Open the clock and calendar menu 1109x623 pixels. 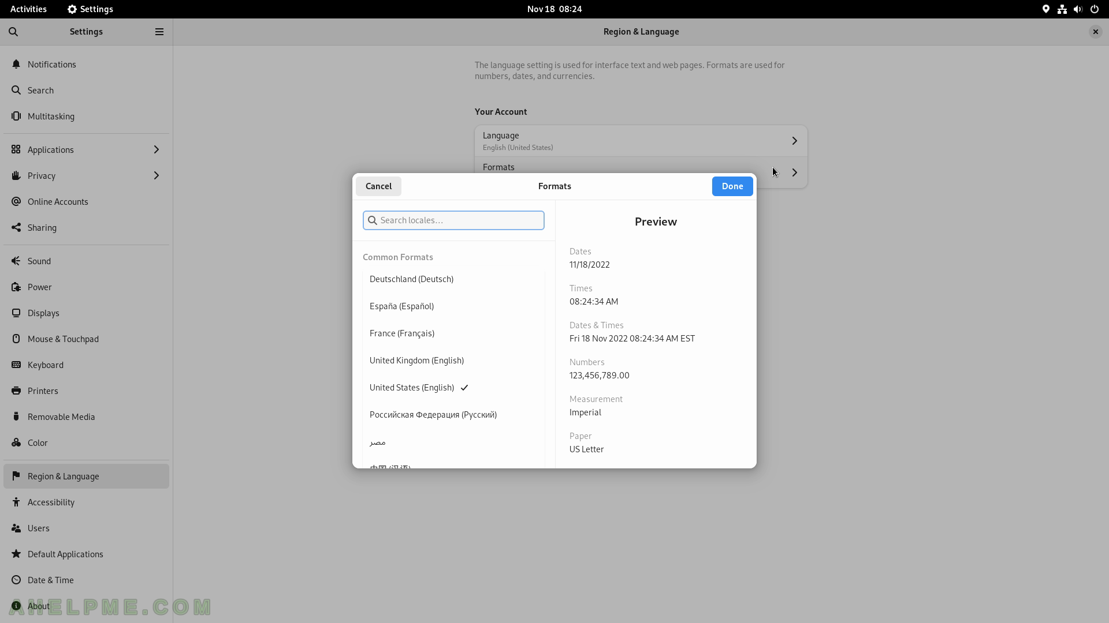point(554,9)
